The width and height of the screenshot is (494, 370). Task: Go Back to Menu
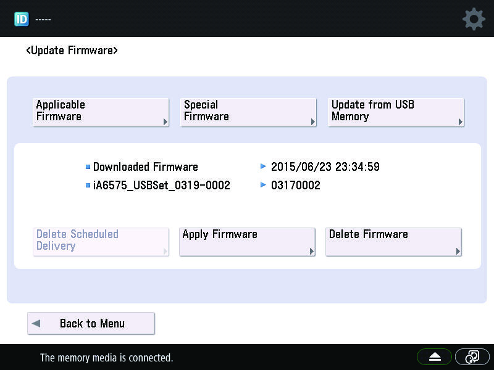click(x=91, y=323)
